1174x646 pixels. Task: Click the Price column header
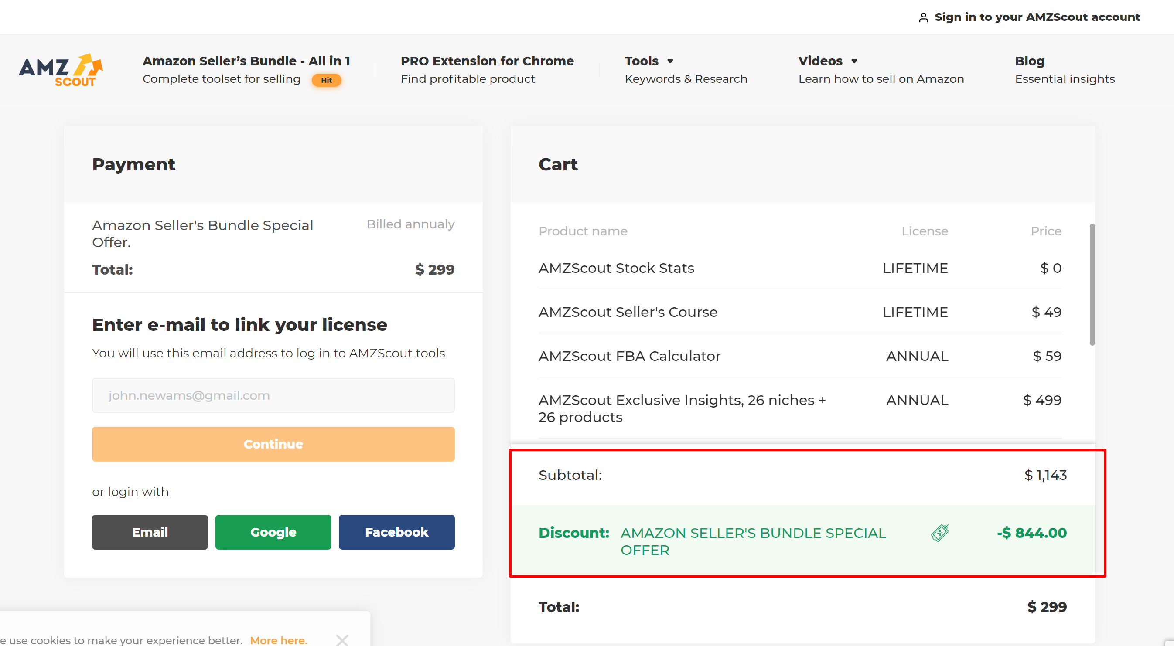click(1046, 231)
